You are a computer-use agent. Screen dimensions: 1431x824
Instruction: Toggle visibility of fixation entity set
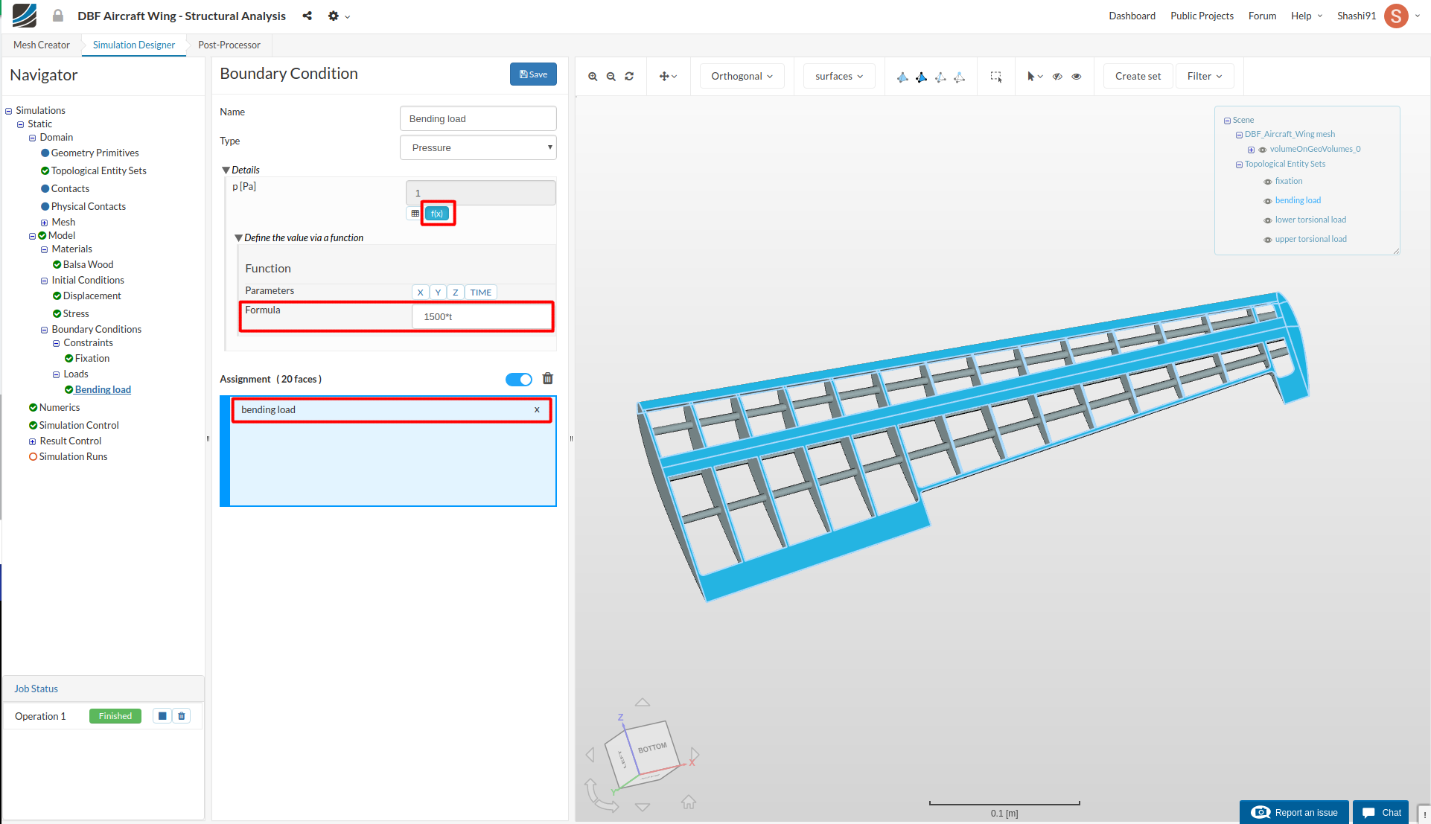pyautogui.click(x=1267, y=182)
